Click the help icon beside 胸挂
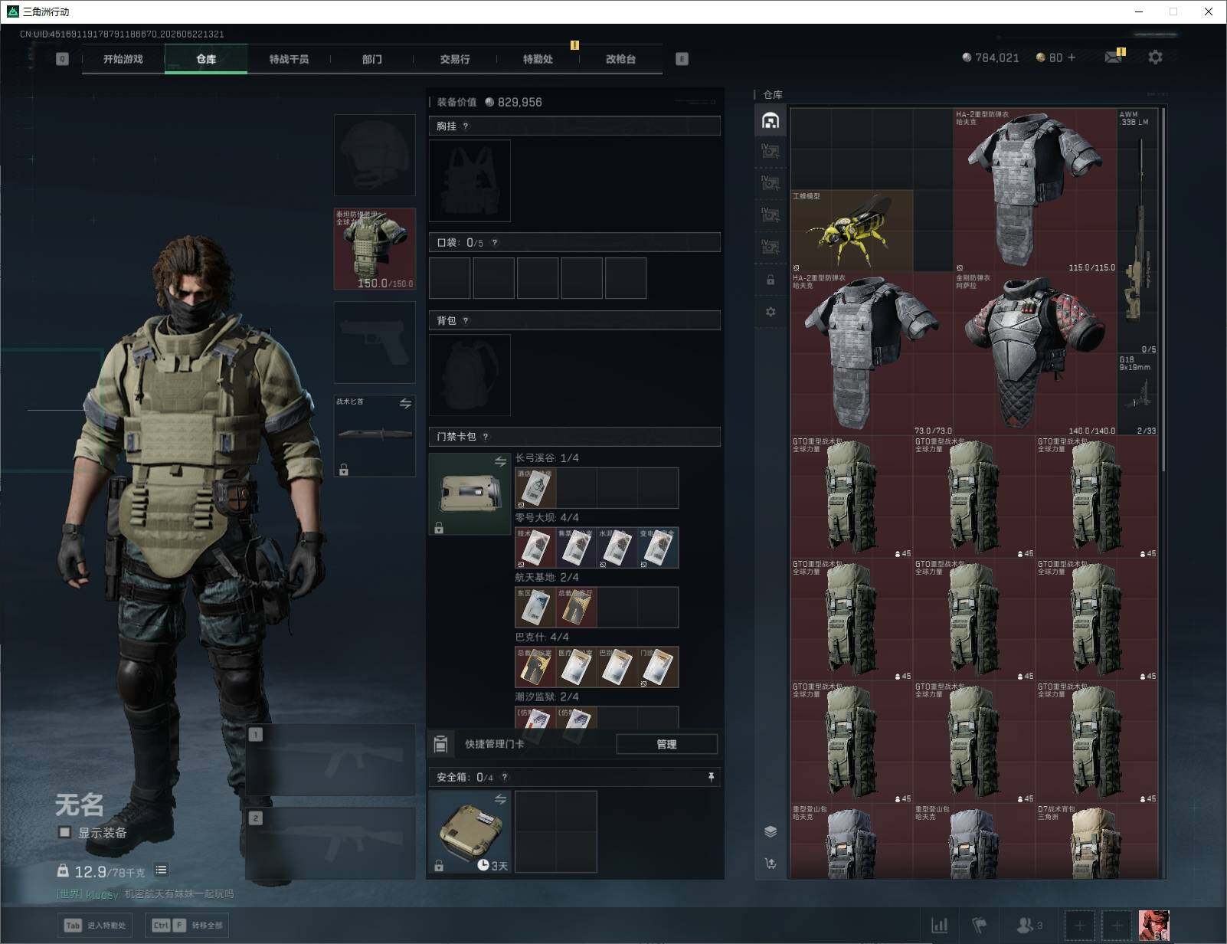Image resolution: width=1227 pixels, height=944 pixels. [466, 126]
